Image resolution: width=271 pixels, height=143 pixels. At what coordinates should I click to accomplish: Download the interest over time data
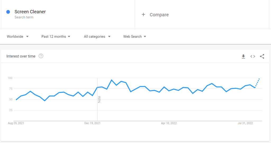pyautogui.click(x=243, y=56)
